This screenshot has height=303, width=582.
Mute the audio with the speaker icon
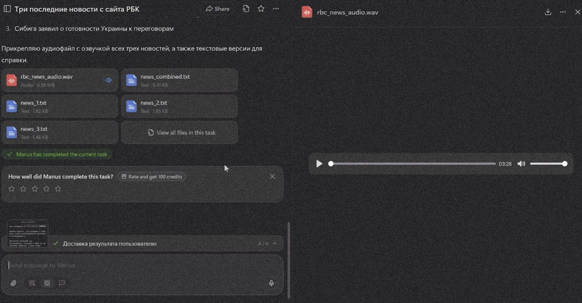(x=521, y=164)
